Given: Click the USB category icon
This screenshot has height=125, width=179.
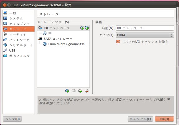Looking at the screenshot, I should point(5,50).
